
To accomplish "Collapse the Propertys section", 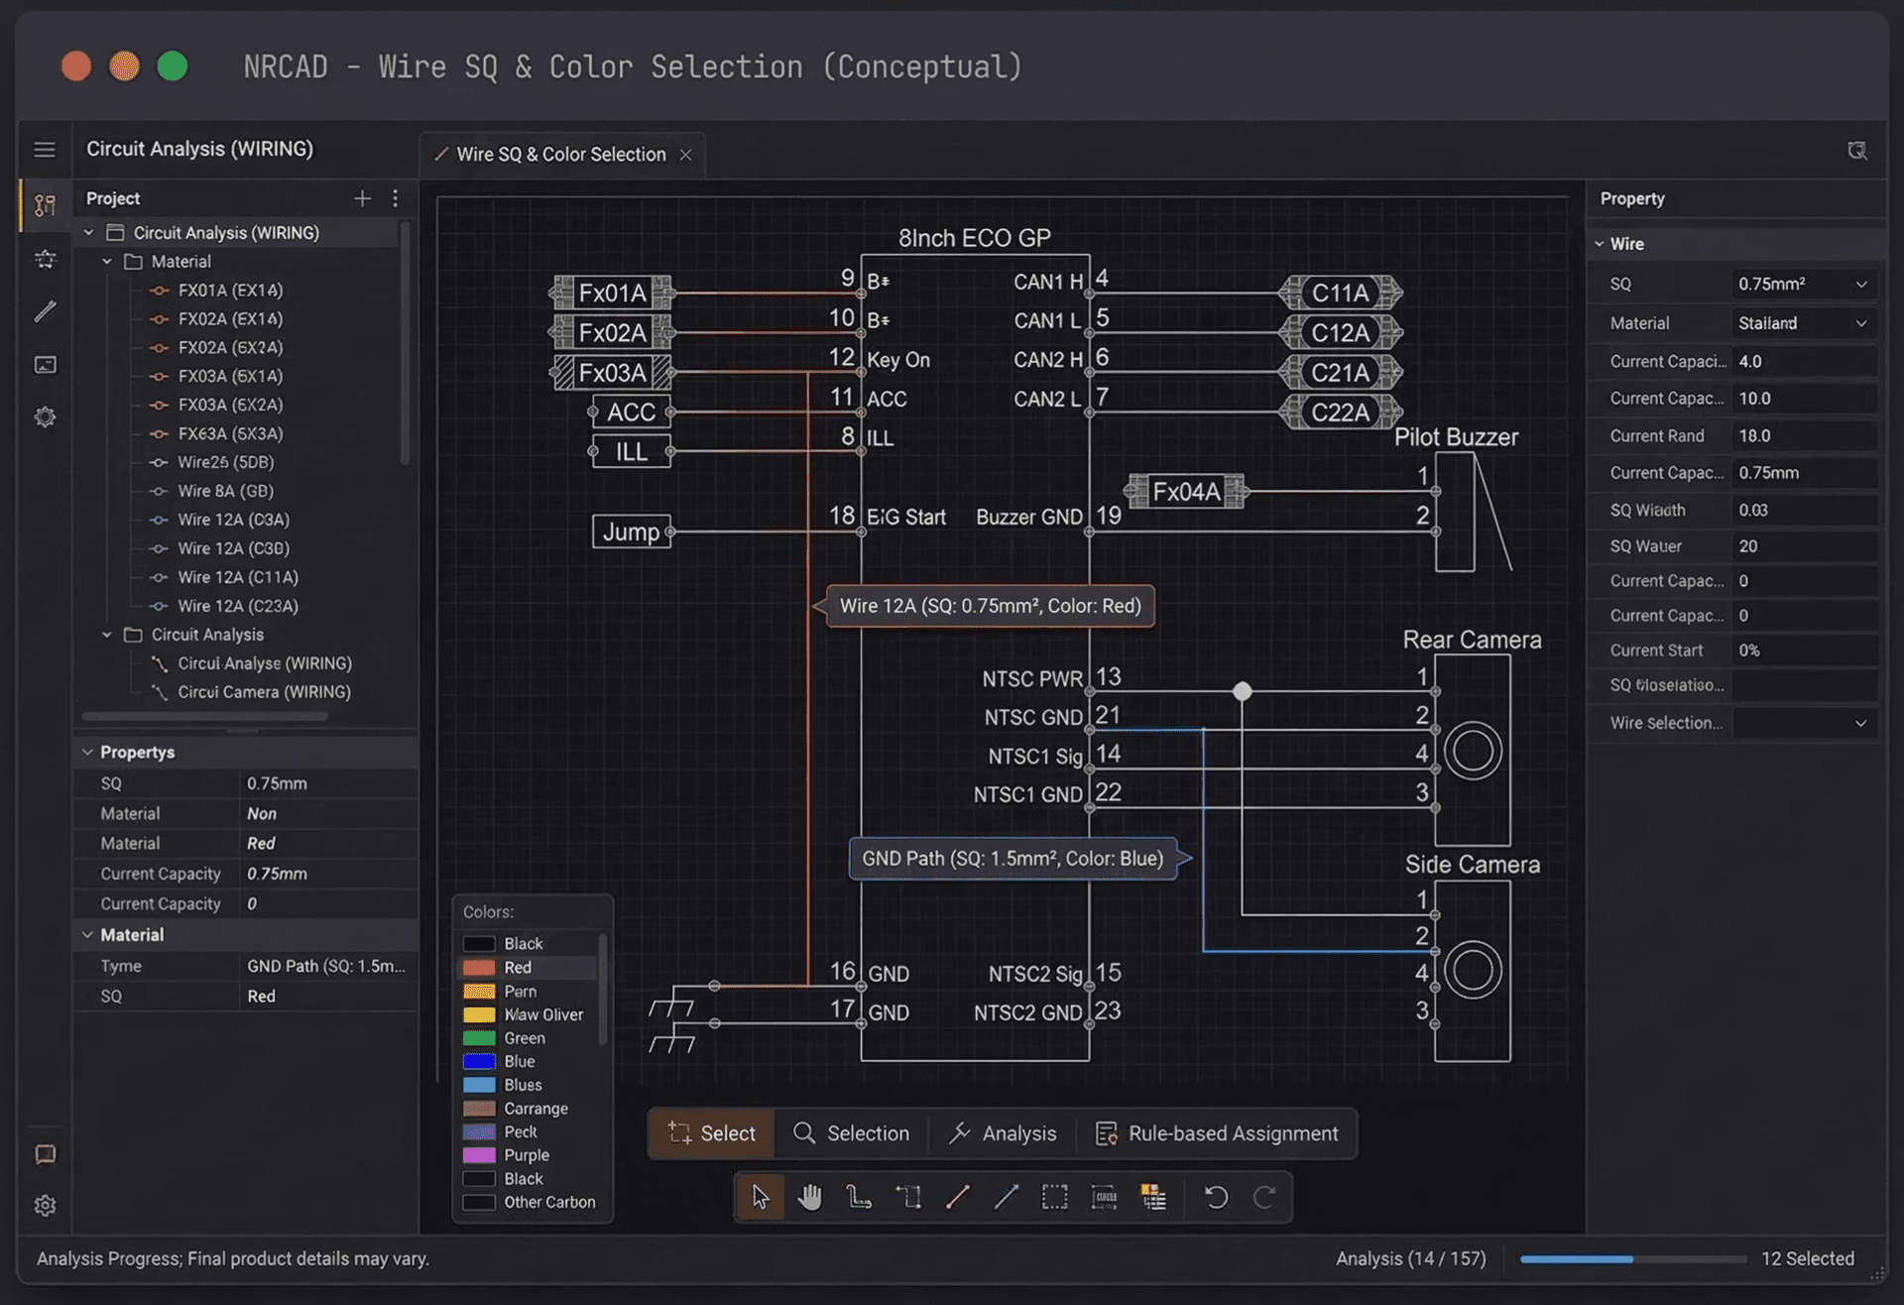I will tap(88, 752).
